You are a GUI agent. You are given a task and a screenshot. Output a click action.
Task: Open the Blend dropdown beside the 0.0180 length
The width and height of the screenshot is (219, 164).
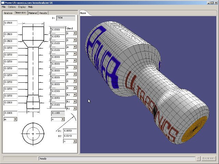[x=72, y=108]
